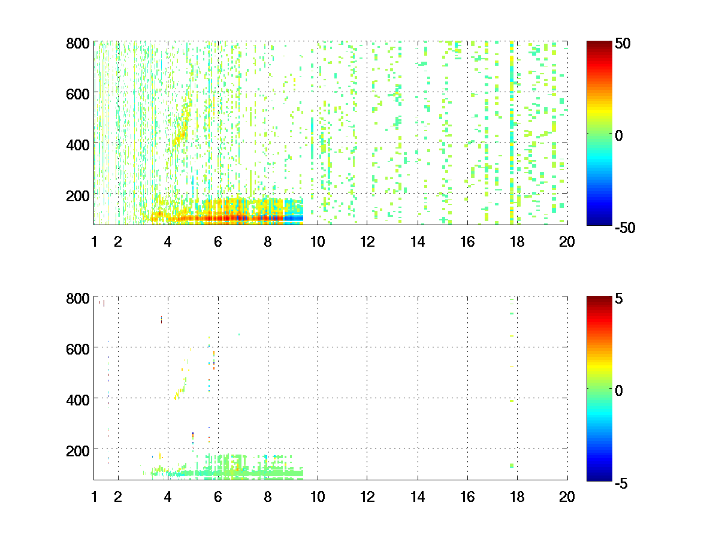Image resolution: width=719 pixels, height=539 pixels.
Task: Select the upper heatmap plot area
Action: tap(331, 133)
